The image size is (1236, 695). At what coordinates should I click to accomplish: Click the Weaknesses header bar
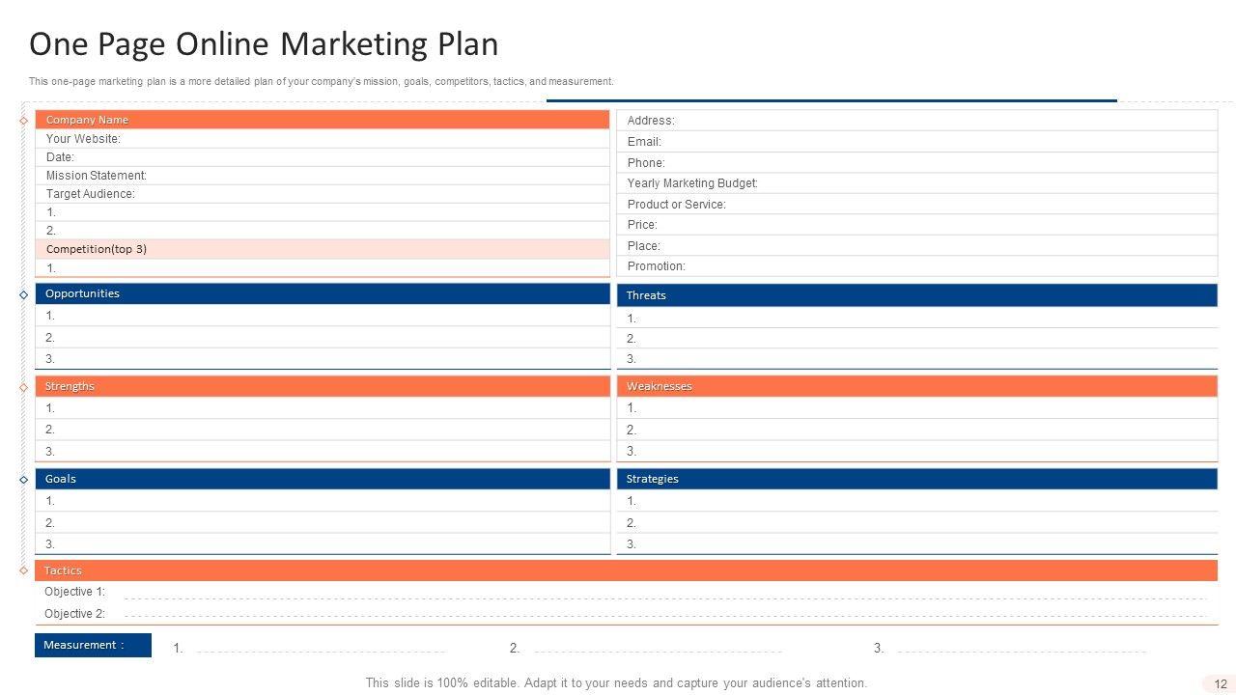tap(916, 386)
